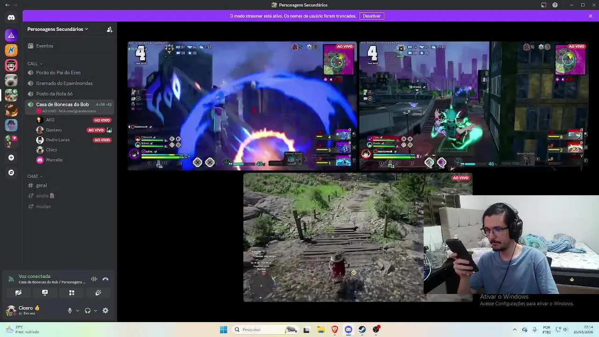Image resolution: width=599 pixels, height=337 pixels.
Task: Open the inbox icon in title bar
Action: tap(544, 5)
